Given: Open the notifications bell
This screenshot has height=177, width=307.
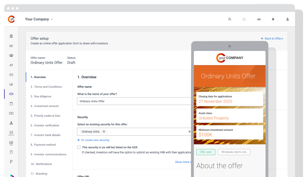Looking at the screenshot, I should coord(273,19).
